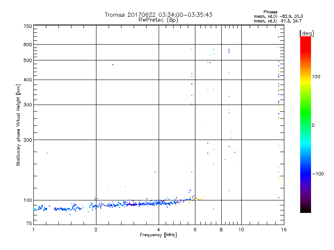
Task: Click the black bottom of the color bar
Action: click(306, 210)
